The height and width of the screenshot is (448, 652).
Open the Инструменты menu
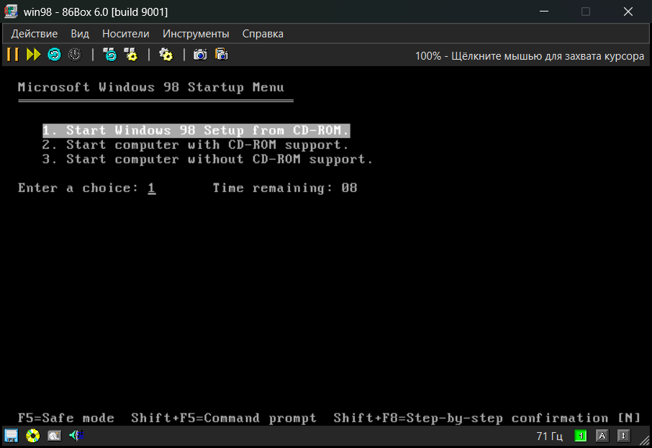pyautogui.click(x=196, y=34)
